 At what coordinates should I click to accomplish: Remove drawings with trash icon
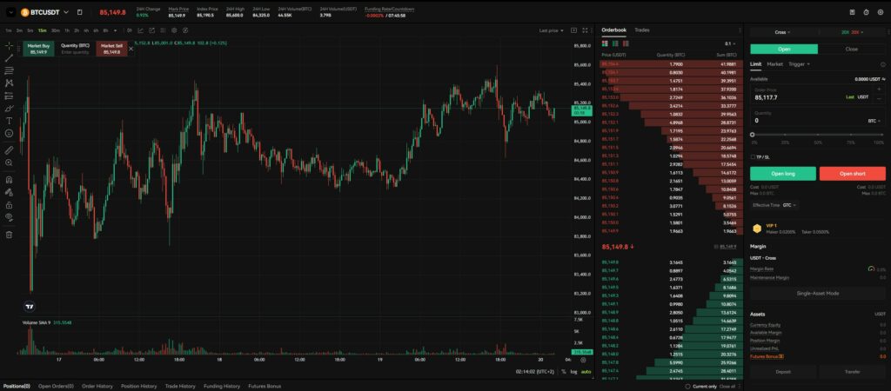(9, 234)
